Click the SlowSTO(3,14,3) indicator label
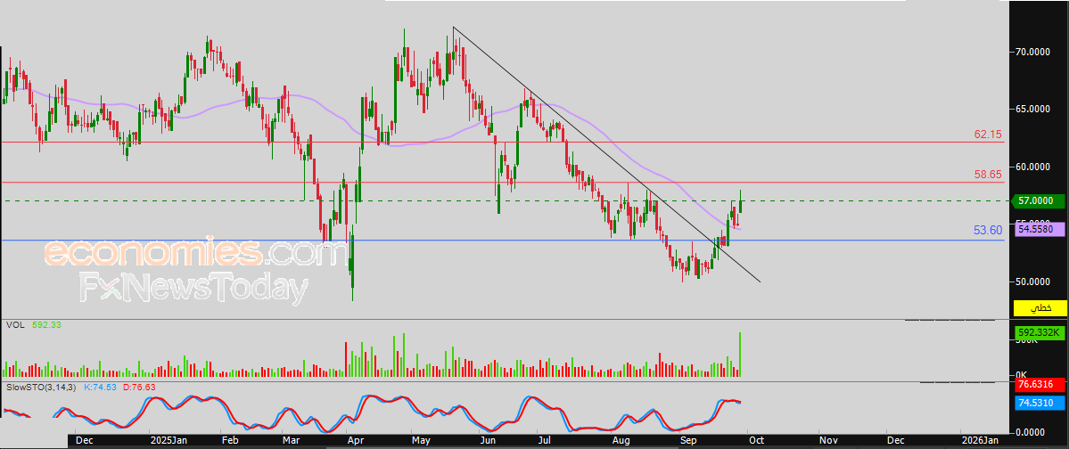This screenshot has width=1069, height=449. 41,387
